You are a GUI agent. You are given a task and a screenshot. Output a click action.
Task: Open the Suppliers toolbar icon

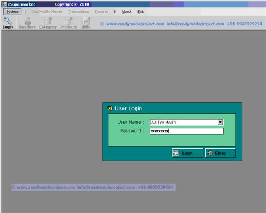tap(27, 23)
